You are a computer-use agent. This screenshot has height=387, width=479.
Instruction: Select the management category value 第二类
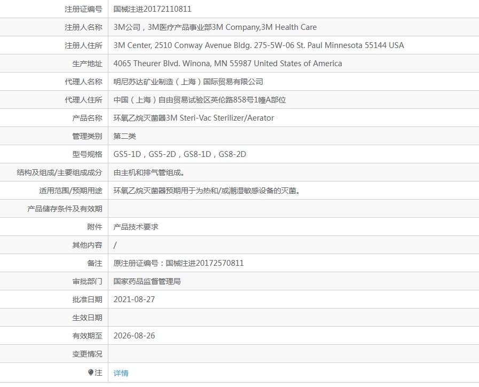(124, 136)
